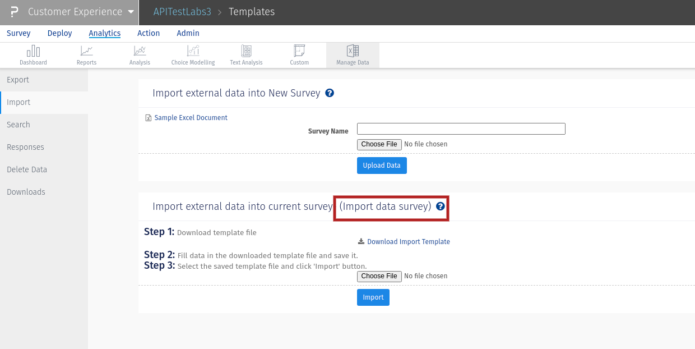Open the Dashboard icon in toolbar

click(33, 51)
